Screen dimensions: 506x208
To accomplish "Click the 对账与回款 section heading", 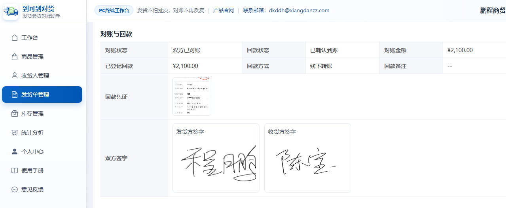I will click(x=116, y=34).
